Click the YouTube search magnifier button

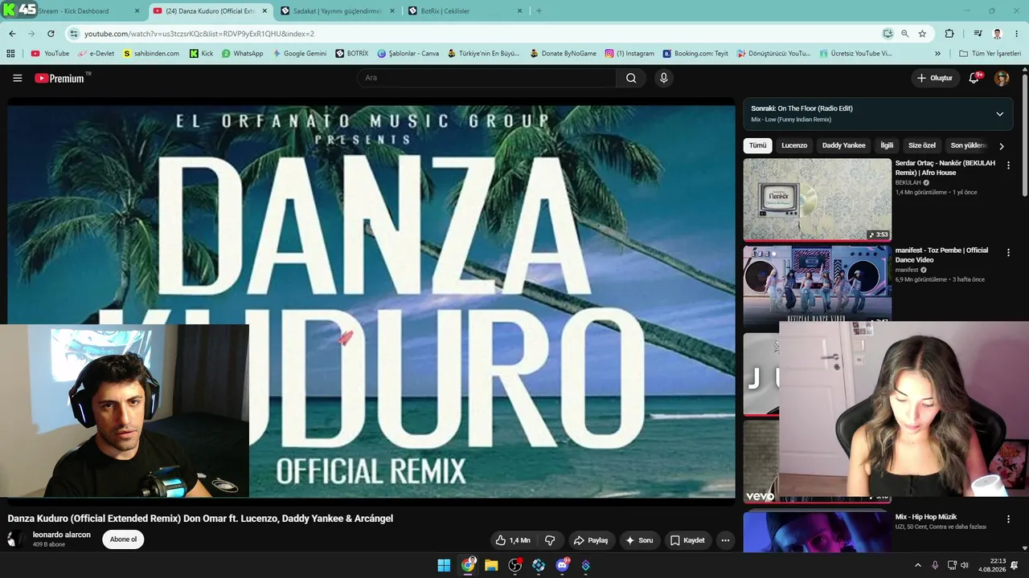[x=631, y=78]
